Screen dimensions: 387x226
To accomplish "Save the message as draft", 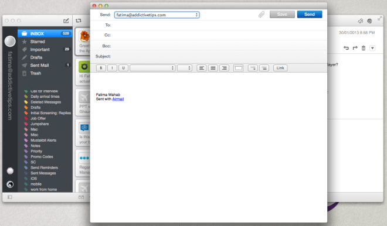I will point(282,14).
